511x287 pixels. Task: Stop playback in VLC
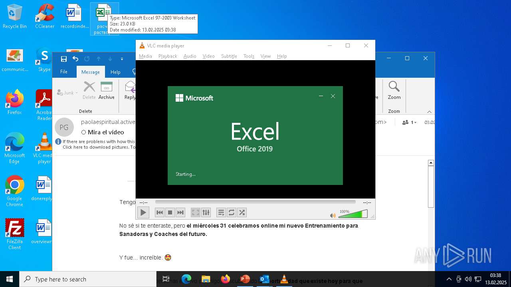170,212
